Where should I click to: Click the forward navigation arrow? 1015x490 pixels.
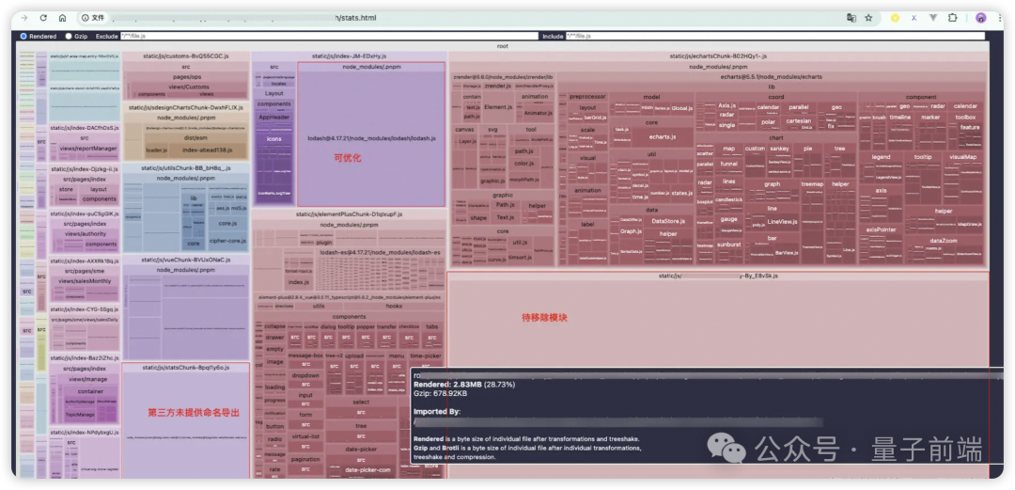click(24, 18)
